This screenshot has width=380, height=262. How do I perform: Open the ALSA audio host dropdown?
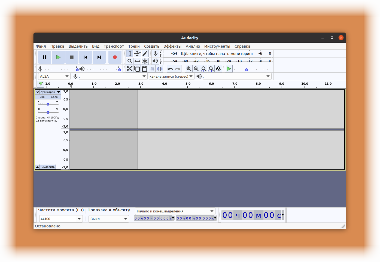tap(54, 76)
